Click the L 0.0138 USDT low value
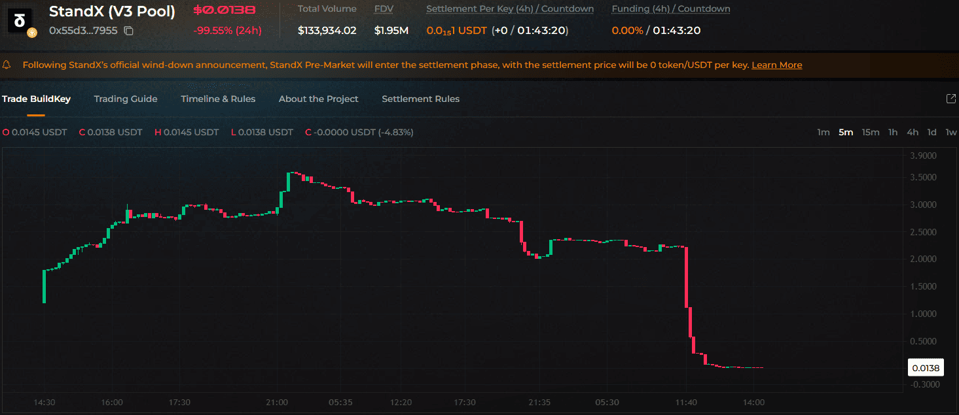The height and width of the screenshot is (415, 959). (262, 132)
